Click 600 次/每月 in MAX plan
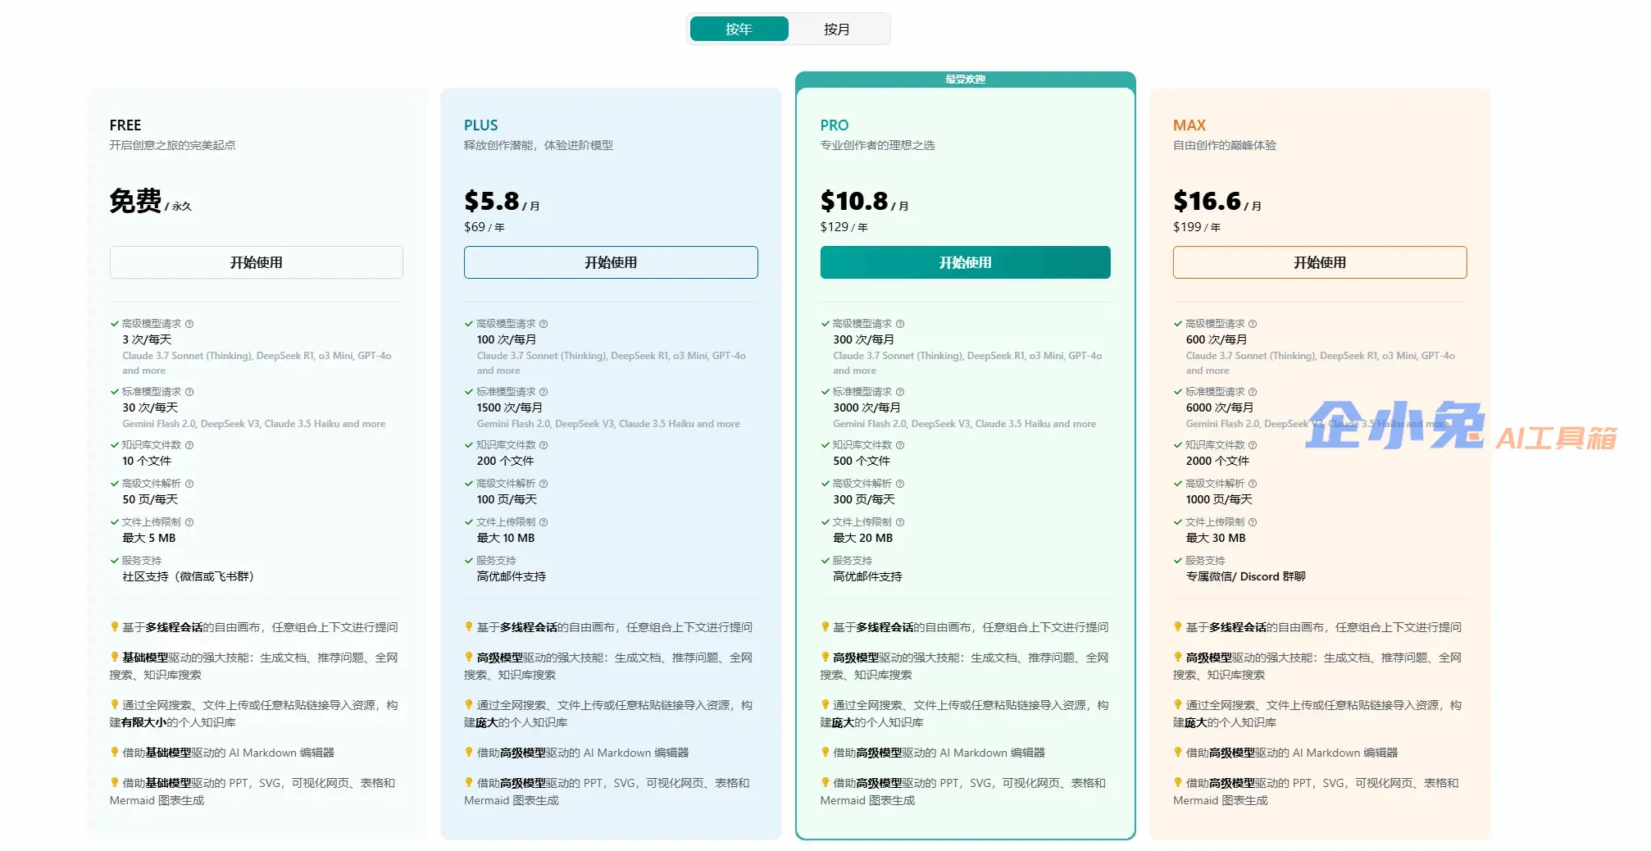Image resolution: width=1651 pixels, height=851 pixels. tap(1217, 339)
